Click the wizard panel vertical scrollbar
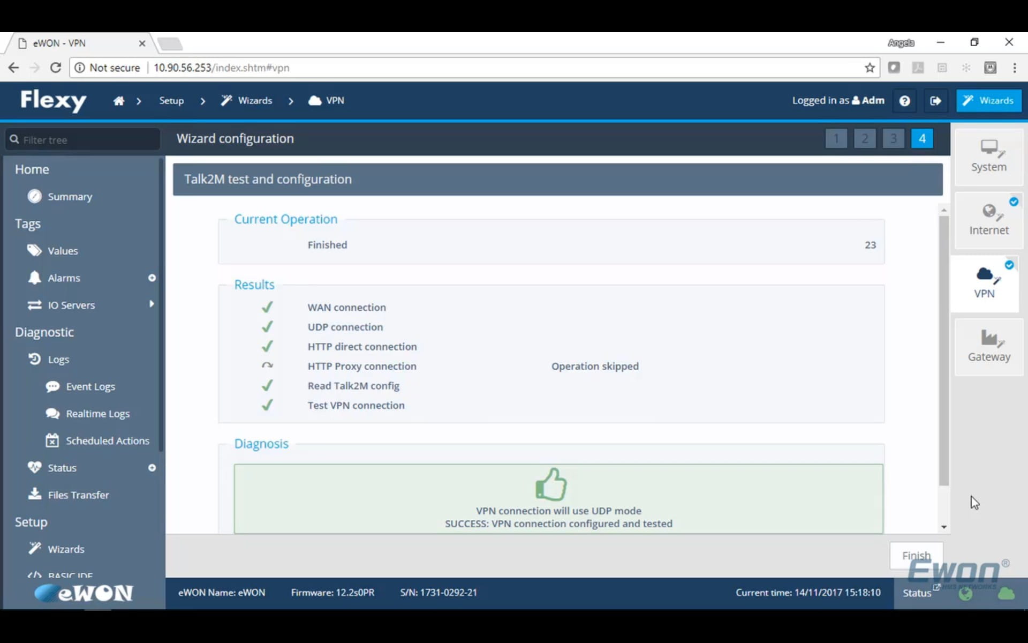Screen dimensions: 1028x643 [944, 351]
